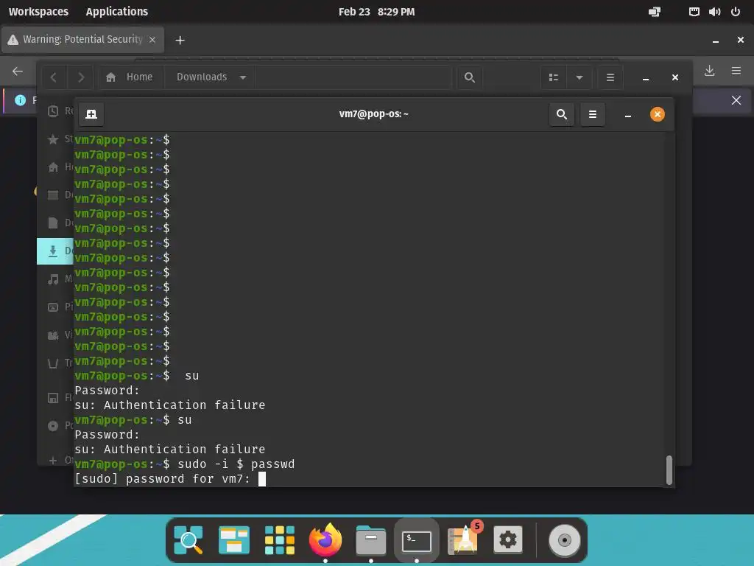Viewport: 754px width, 566px height.
Task: Go back in Files window
Action: tap(54, 77)
